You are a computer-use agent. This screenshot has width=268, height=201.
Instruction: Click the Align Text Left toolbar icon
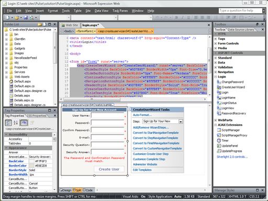tap(196, 18)
